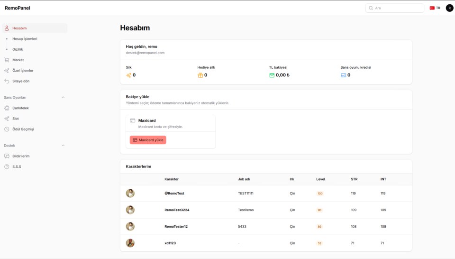Click the Hesabım user icon in sidebar
The image size is (455, 259).
coord(7,28)
